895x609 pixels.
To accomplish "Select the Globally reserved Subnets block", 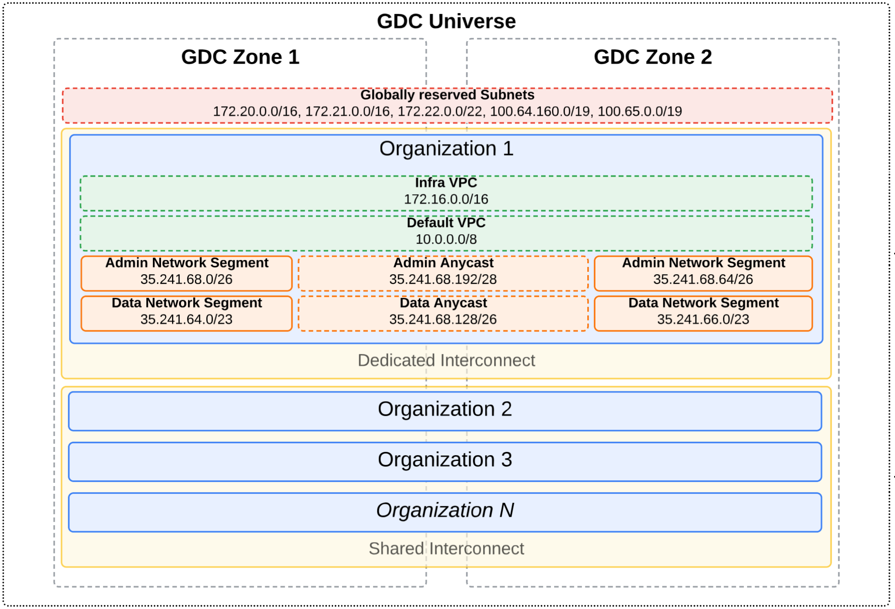I will [445, 104].
